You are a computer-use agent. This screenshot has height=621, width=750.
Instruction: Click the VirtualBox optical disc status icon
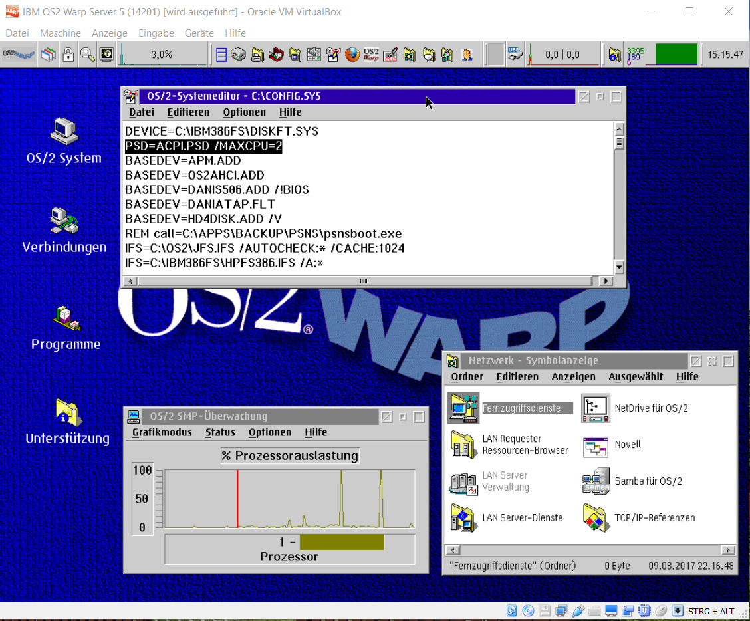pyautogui.click(x=528, y=611)
